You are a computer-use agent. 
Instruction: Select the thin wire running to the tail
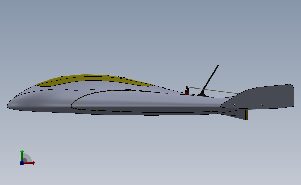click(x=213, y=90)
